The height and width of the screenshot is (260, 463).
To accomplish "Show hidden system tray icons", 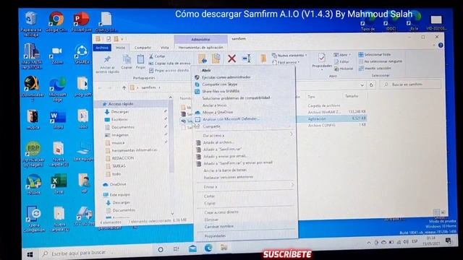I will click(x=369, y=243).
